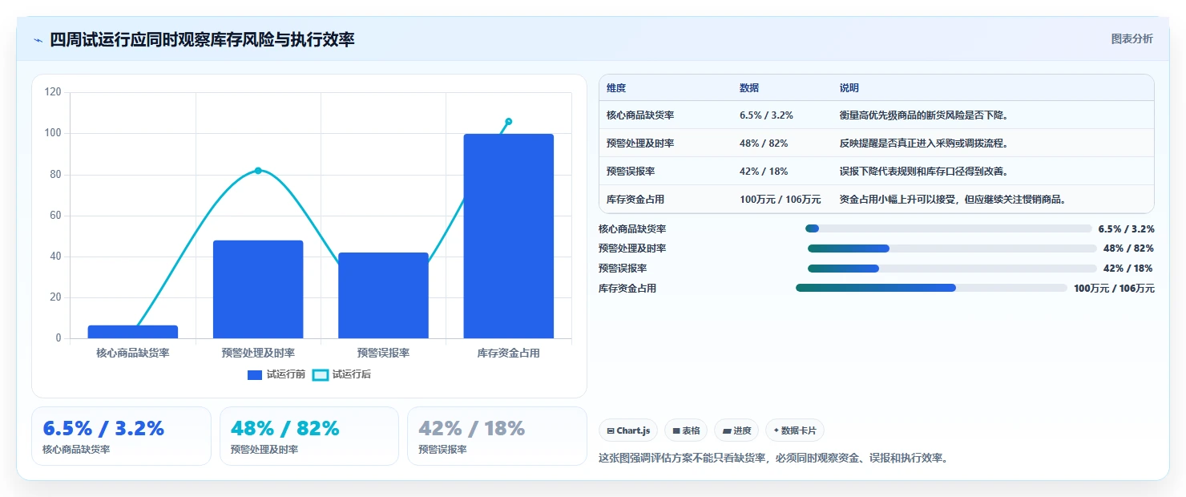1186x497 pixels.
Task: Click description 反映提醒是否真正进入采购或调拨流程
Action: (923, 143)
